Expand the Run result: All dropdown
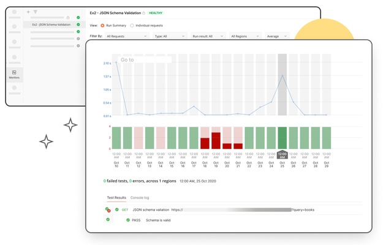This screenshot has height=245, width=383. tap(207, 36)
